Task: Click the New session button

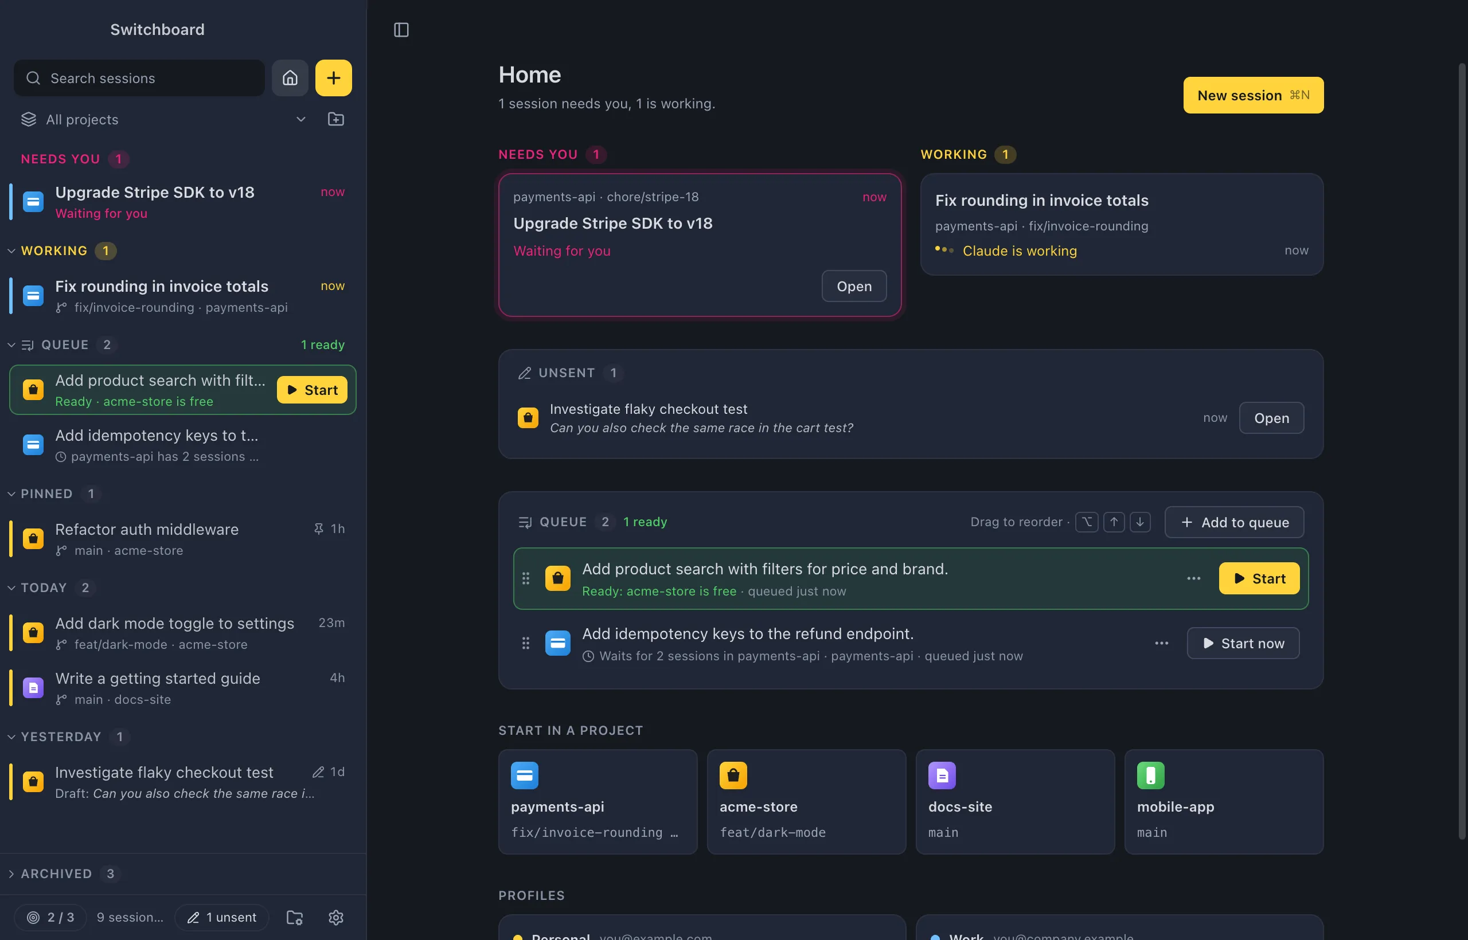Action: (x=1253, y=95)
